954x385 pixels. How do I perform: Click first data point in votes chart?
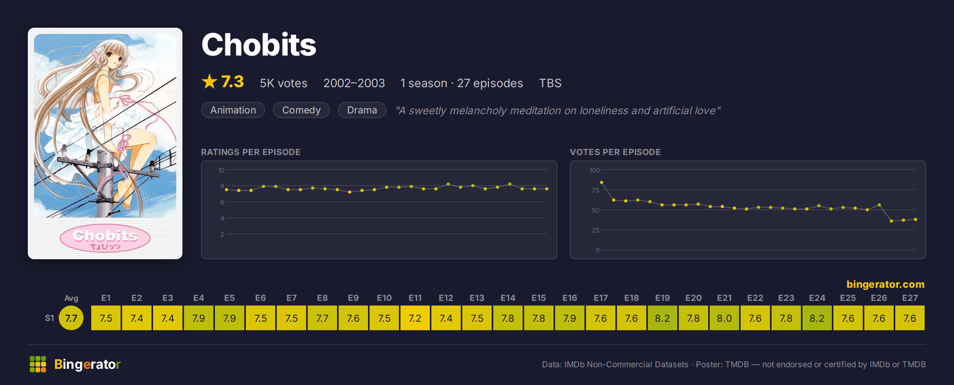tap(601, 182)
